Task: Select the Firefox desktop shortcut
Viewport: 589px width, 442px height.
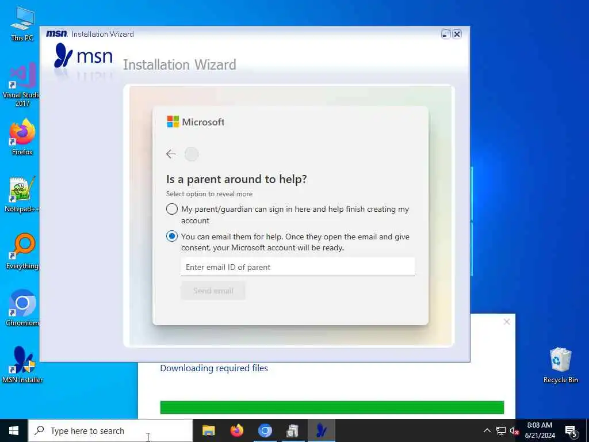Action: tap(22, 137)
